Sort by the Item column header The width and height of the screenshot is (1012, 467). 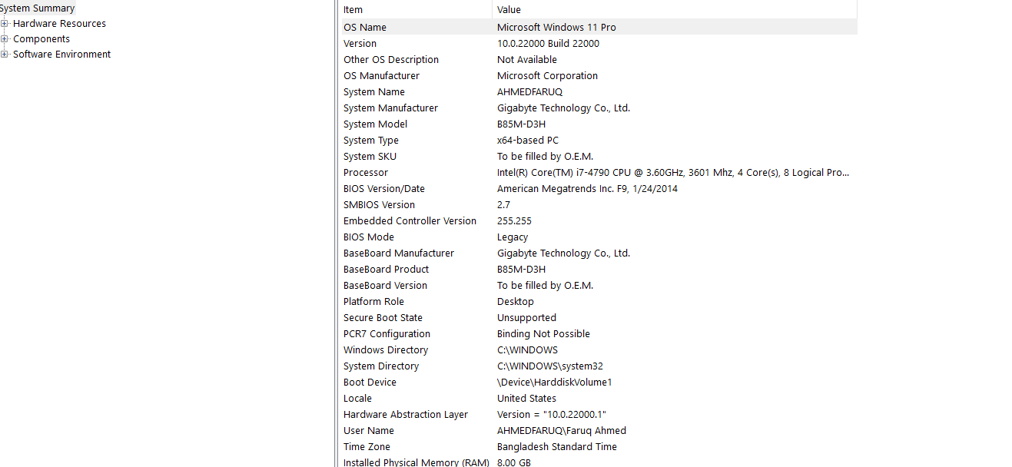[415, 9]
